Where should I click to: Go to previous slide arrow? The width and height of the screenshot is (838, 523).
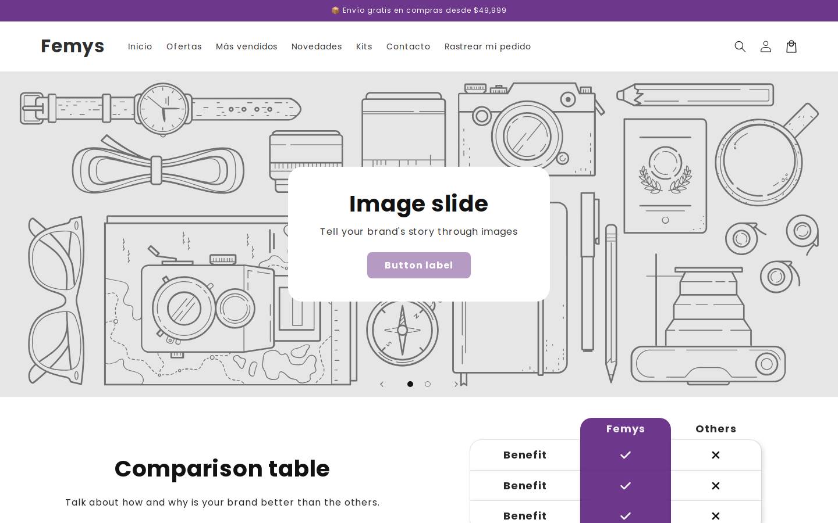coord(382,384)
